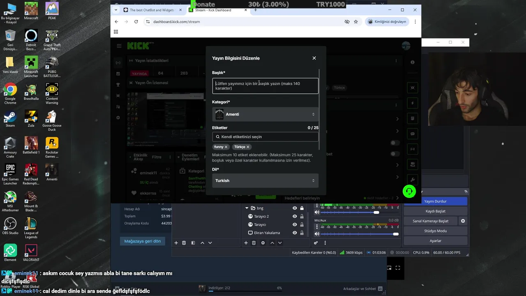The image size is (526, 296).
Task: Toggle visibility of bng source group
Action: [x=295, y=208]
